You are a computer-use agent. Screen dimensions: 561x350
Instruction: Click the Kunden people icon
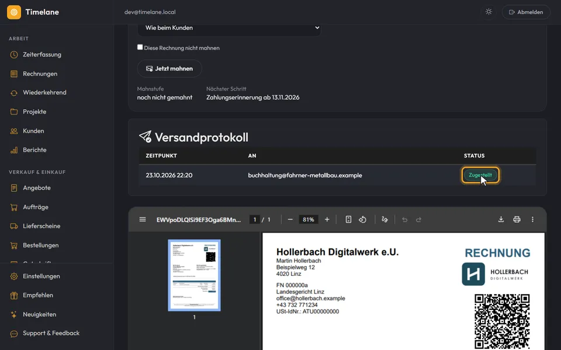click(14, 131)
